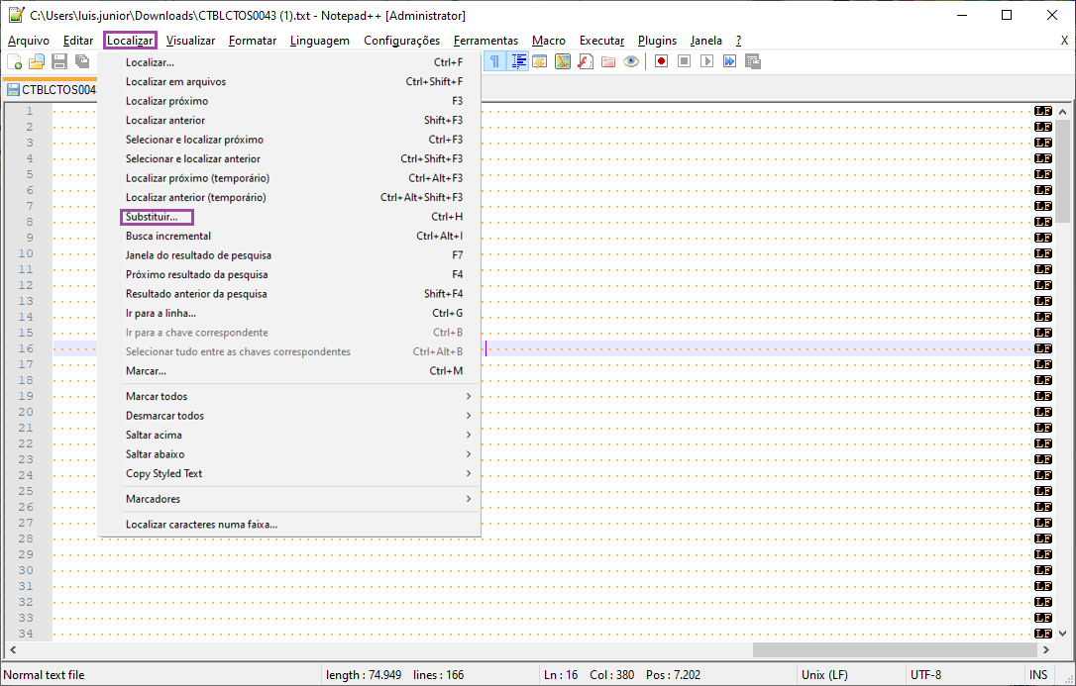
Task: Click Unix (LF) in status bar
Action: coord(825,675)
